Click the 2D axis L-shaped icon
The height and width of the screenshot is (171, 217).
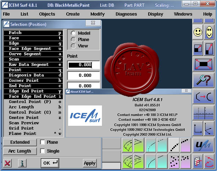tap(198, 129)
